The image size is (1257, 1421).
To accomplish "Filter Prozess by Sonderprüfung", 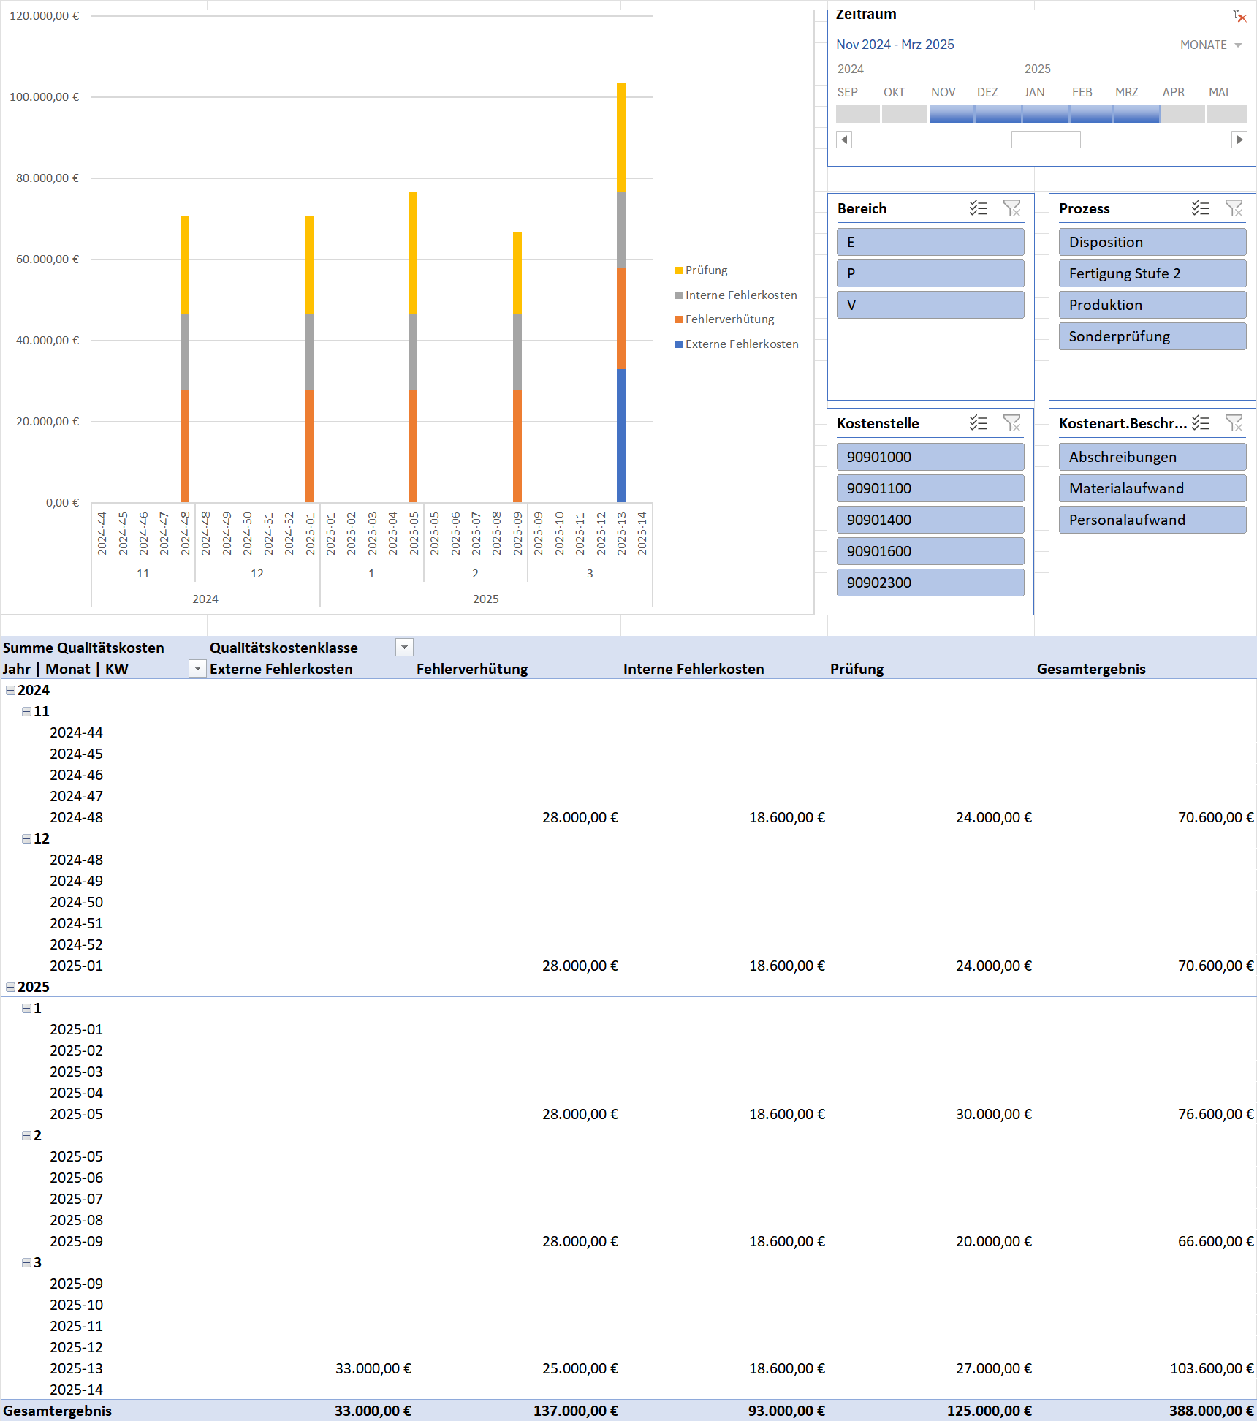I will 1152,336.
